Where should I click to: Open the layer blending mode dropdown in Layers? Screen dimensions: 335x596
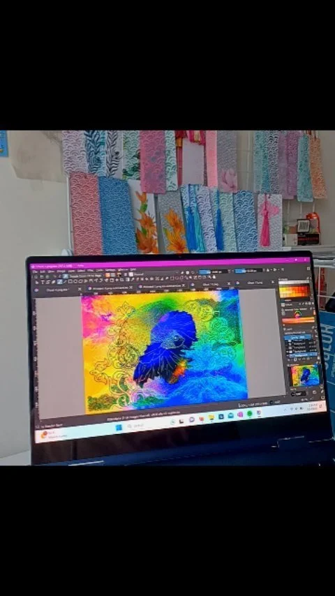pos(295,333)
